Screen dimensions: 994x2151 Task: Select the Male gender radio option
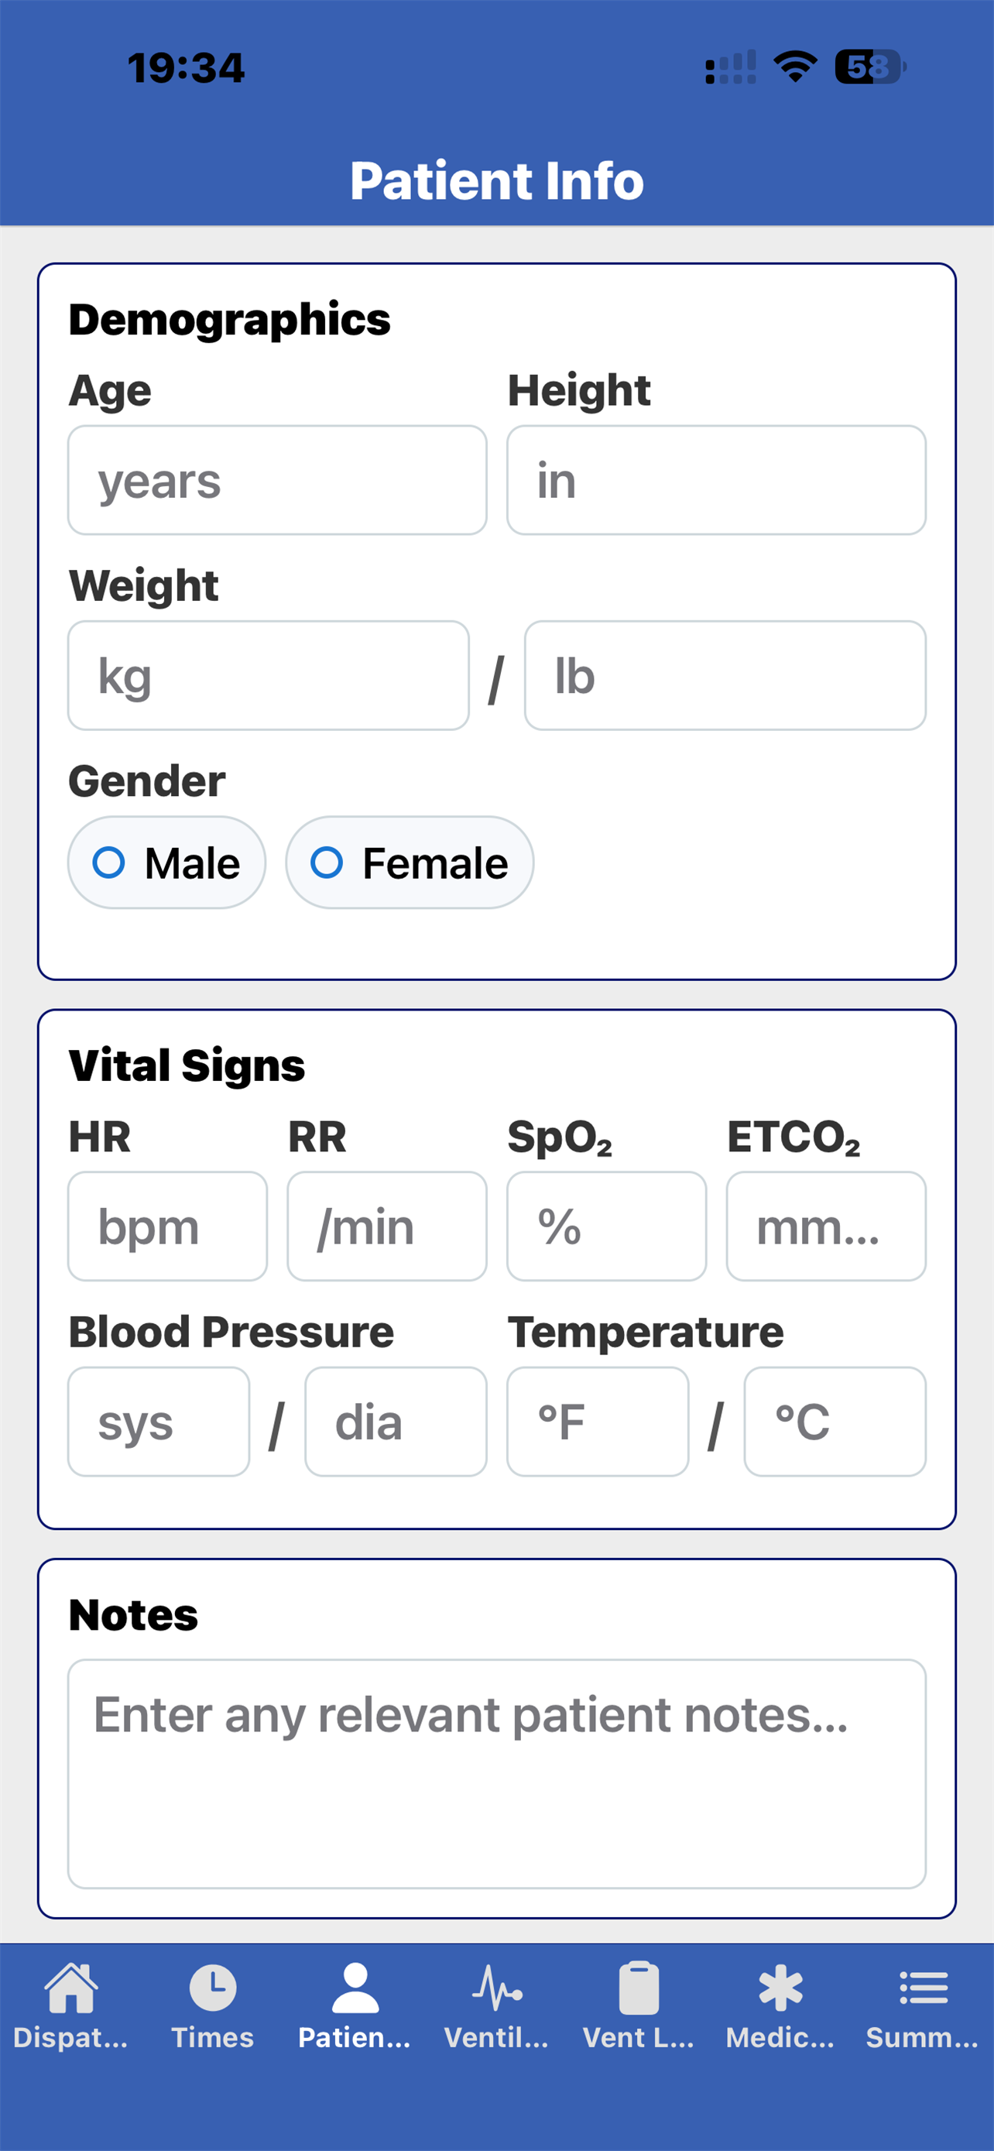click(167, 863)
